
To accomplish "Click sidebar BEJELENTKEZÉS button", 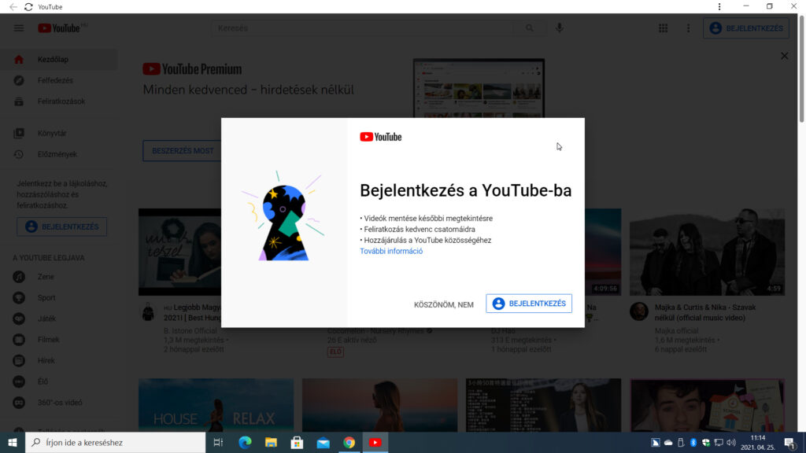I will [61, 226].
